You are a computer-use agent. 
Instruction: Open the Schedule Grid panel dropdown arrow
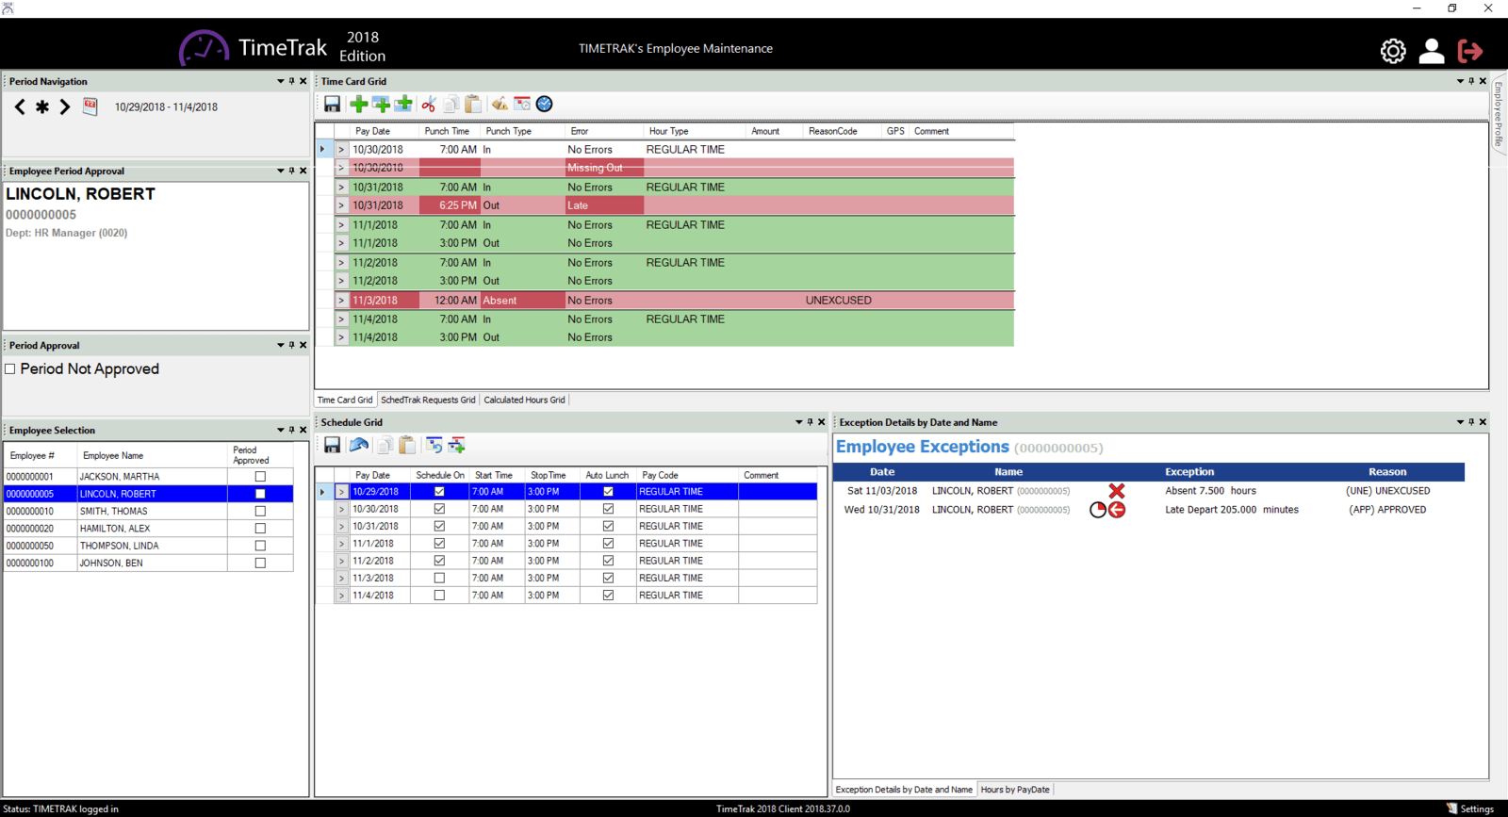click(798, 422)
